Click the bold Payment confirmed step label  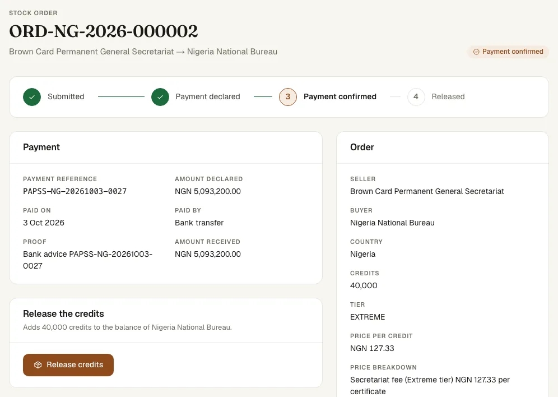point(340,96)
